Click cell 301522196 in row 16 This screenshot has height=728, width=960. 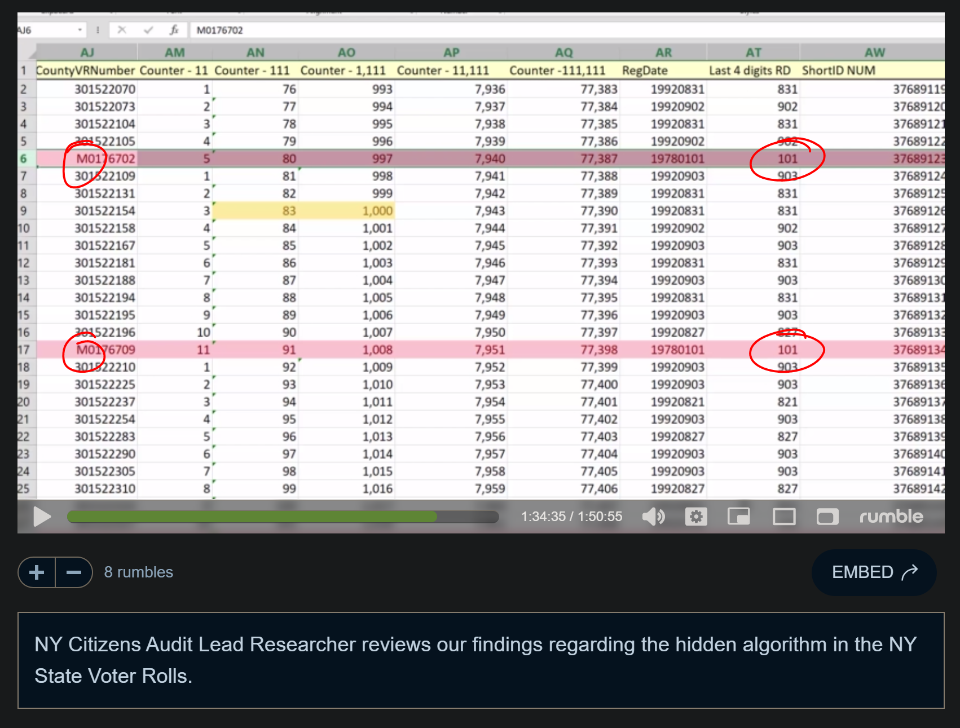tap(87, 332)
